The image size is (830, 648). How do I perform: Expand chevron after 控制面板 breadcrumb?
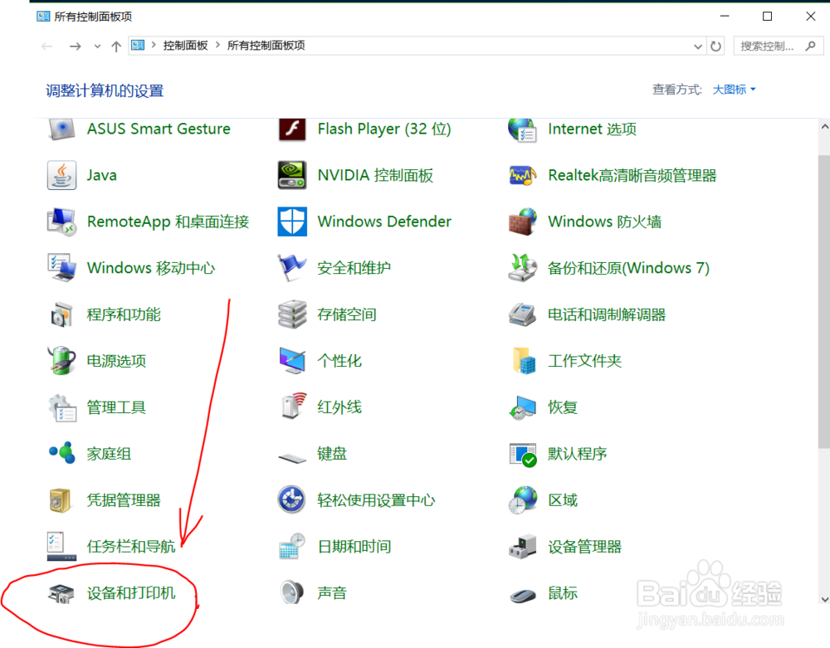point(217,45)
